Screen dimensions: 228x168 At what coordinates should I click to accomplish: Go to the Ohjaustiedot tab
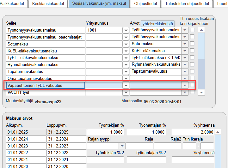145,3
